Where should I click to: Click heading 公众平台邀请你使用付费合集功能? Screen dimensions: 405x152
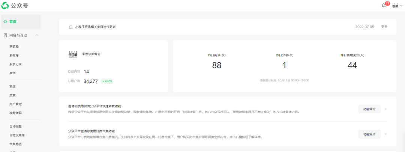92,131
